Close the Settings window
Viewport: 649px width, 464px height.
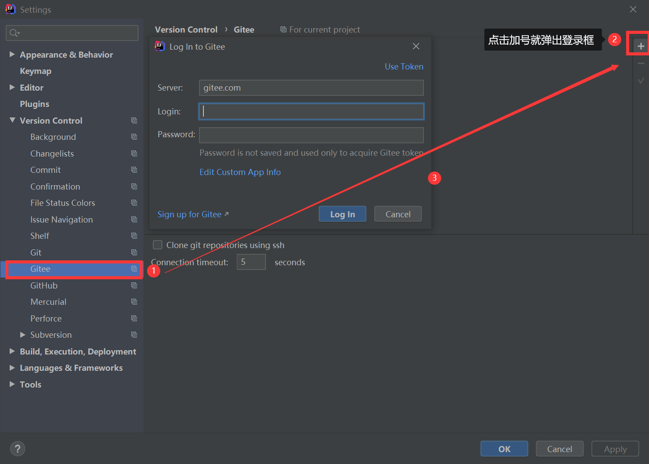(633, 9)
